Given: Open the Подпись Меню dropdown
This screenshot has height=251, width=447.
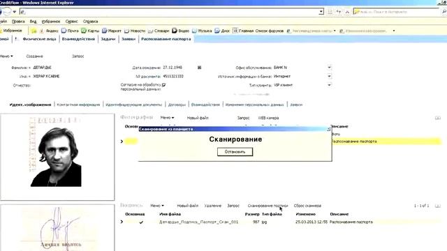Looking at the screenshot, I should point(157,206).
